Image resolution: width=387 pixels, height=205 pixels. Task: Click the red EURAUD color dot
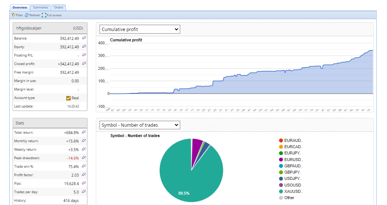(x=281, y=140)
